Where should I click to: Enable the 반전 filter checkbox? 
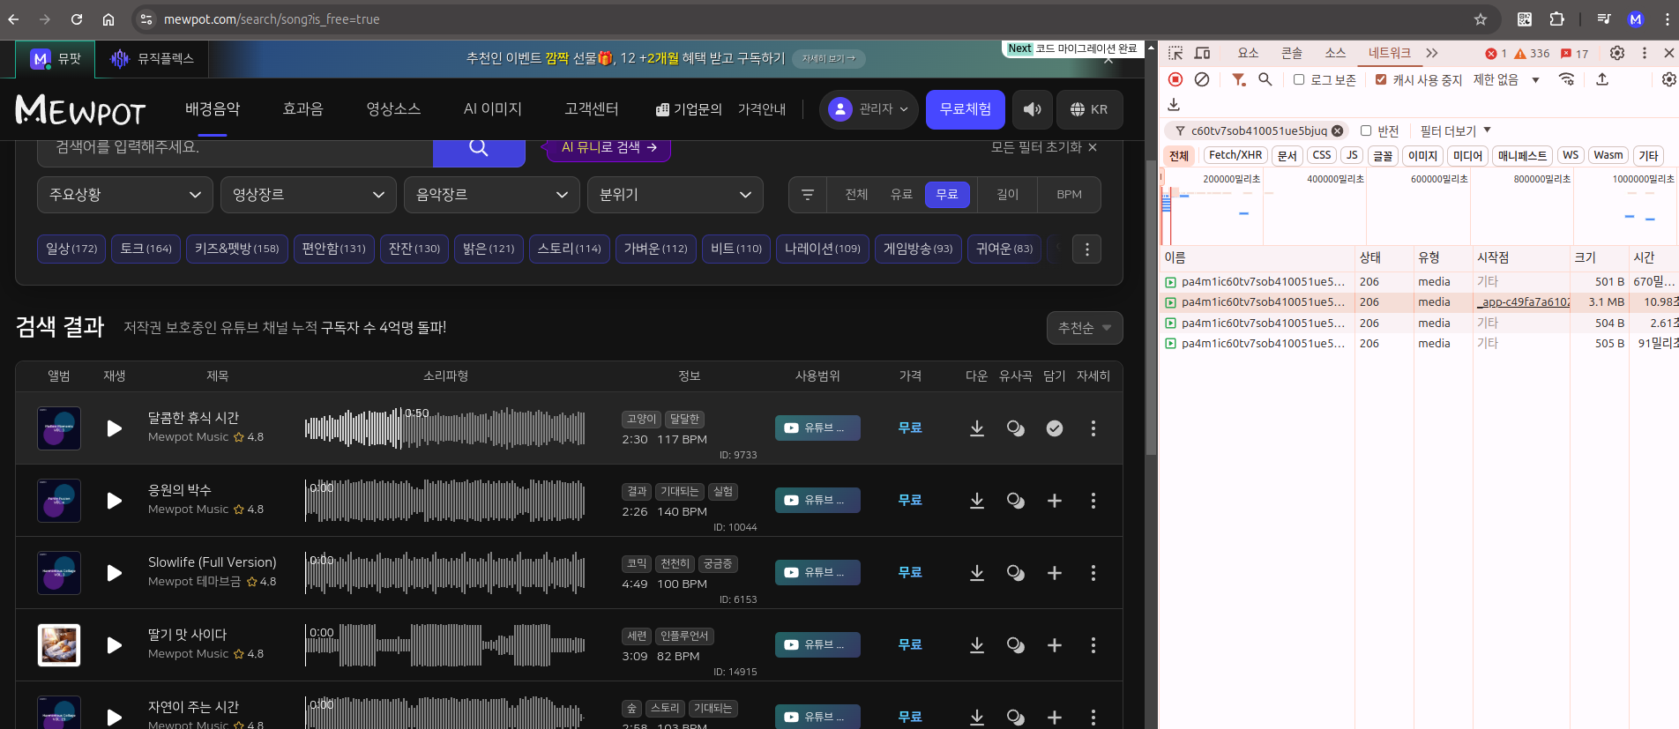1366,130
